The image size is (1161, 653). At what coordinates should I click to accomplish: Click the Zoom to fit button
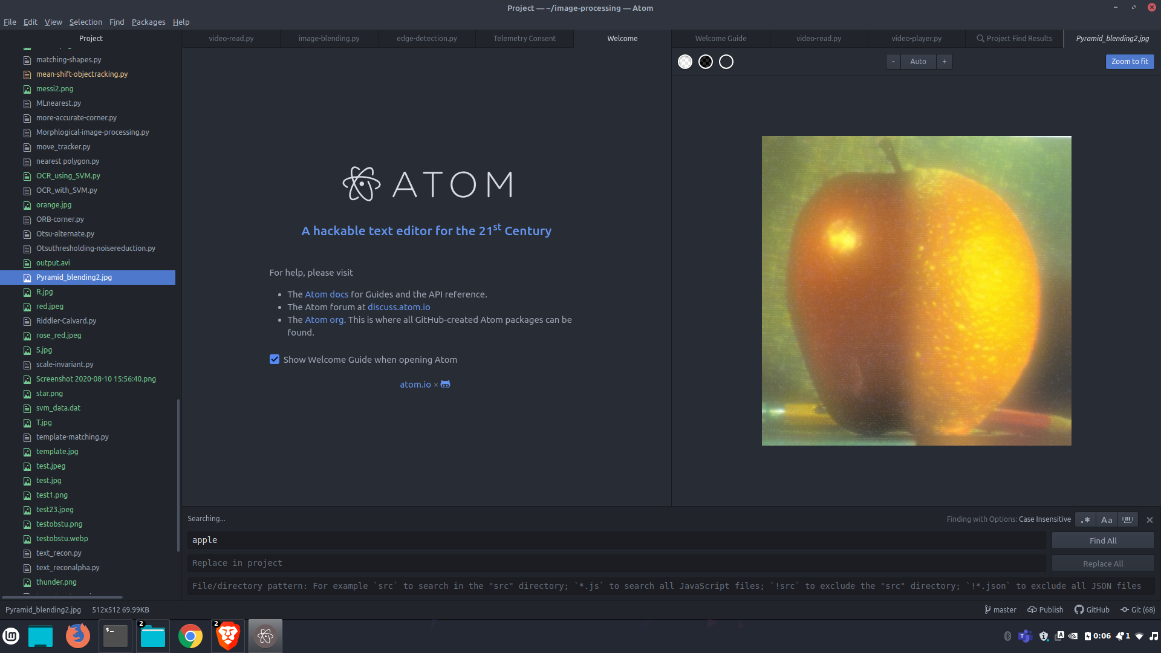coord(1129,62)
